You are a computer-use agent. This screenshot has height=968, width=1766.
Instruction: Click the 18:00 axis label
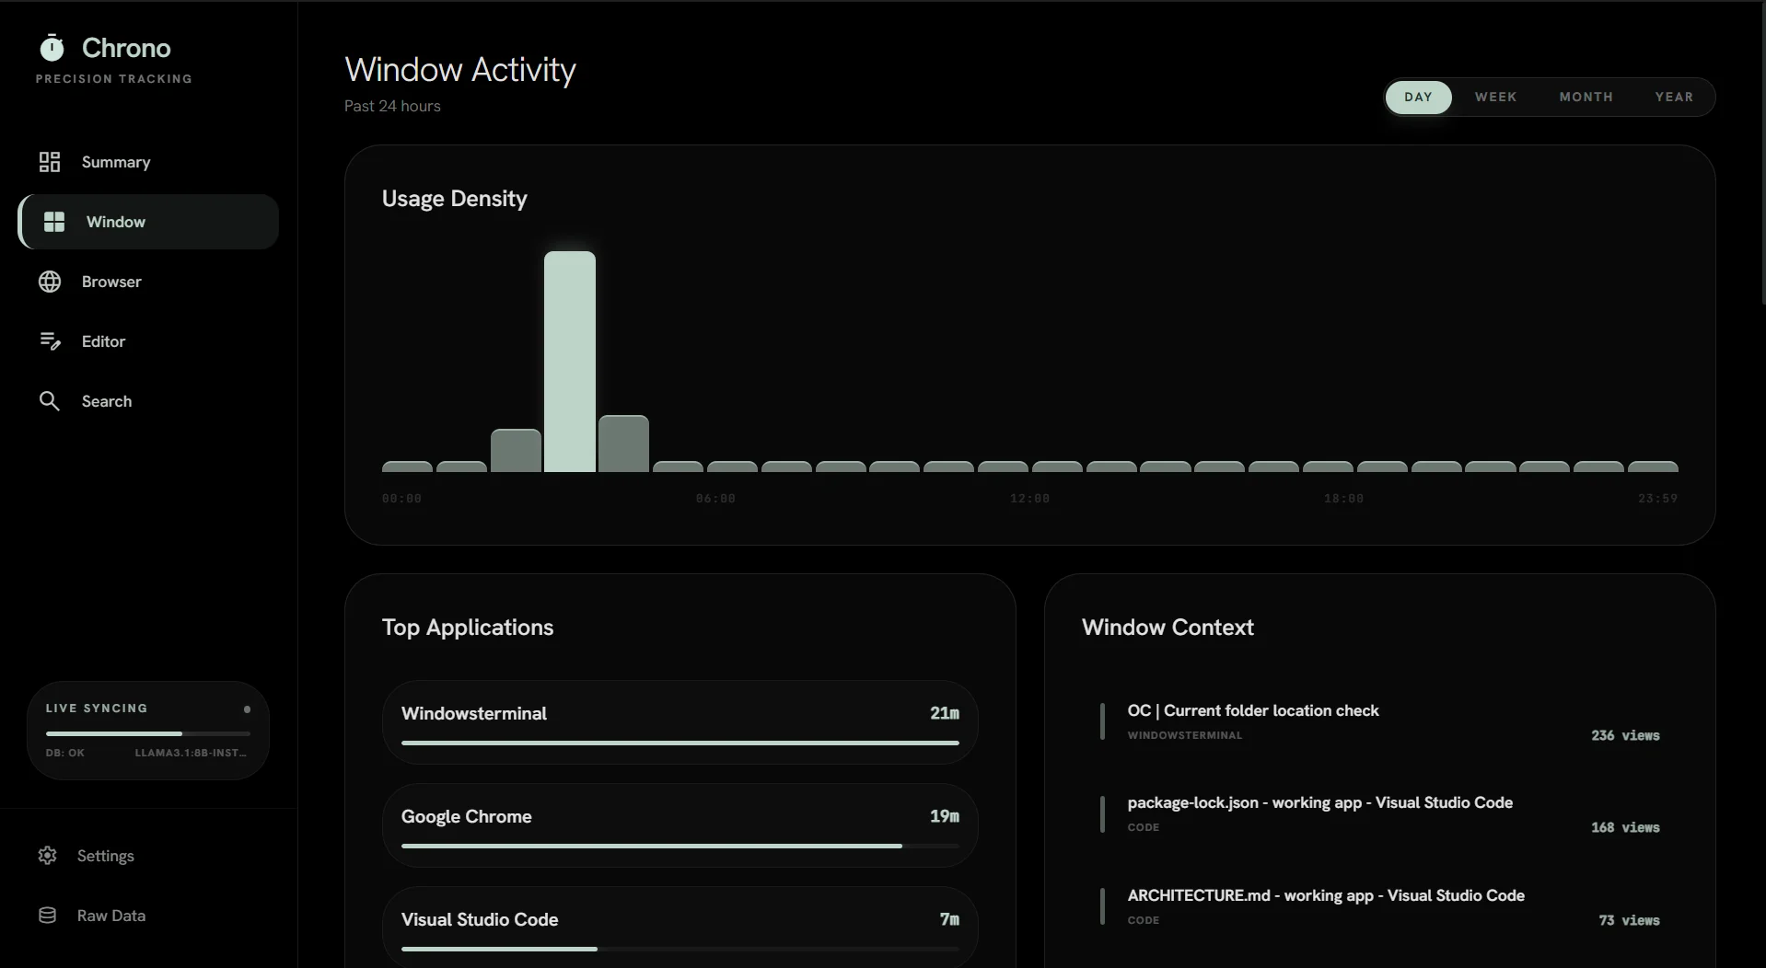(1343, 499)
